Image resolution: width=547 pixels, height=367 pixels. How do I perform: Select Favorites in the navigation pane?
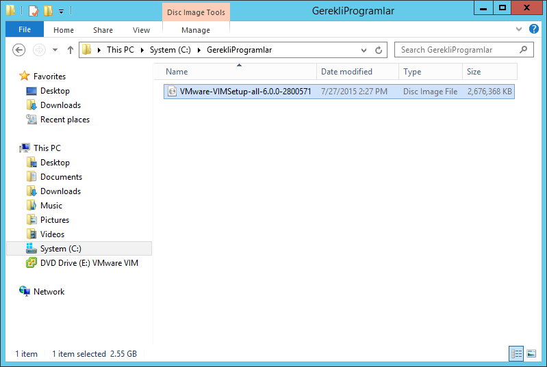(49, 77)
